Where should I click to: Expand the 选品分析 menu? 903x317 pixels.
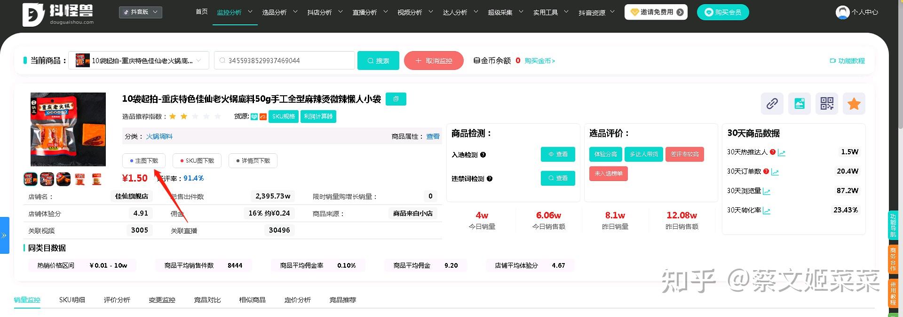click(280, 13)
